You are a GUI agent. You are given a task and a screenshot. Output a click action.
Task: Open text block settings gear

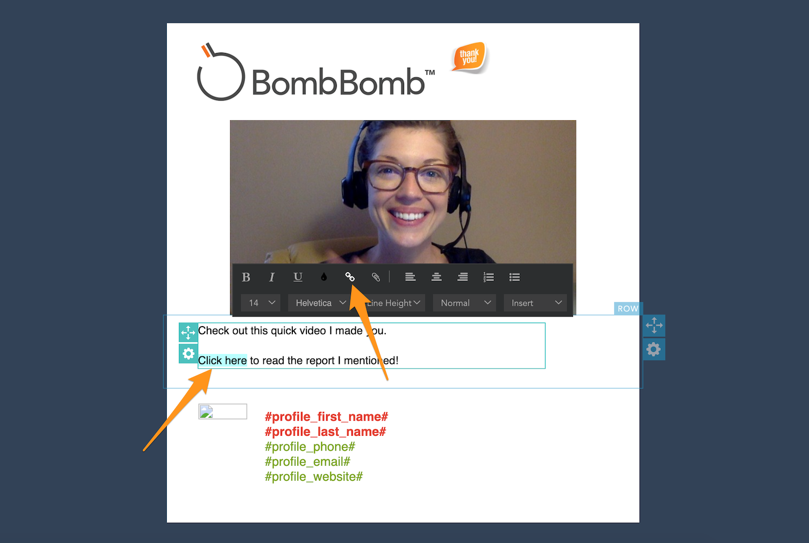[188, 353]
